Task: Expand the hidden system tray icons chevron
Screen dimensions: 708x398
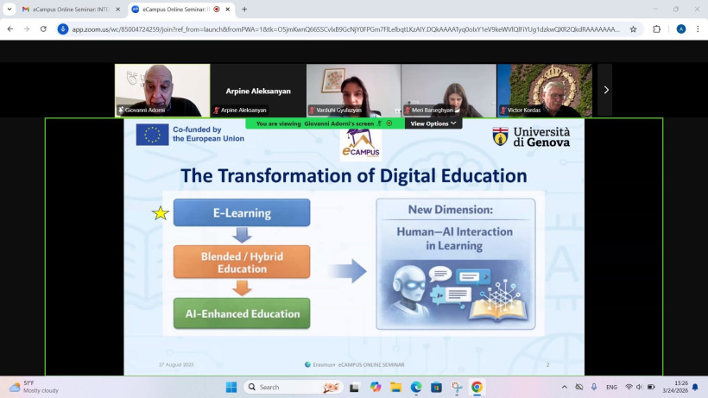Action: pos(565,387)
